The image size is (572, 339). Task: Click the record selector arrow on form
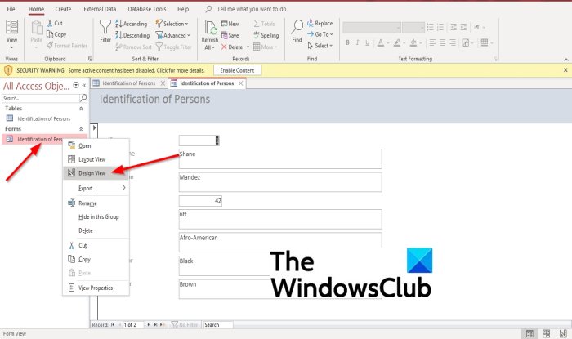coord(94,128)
